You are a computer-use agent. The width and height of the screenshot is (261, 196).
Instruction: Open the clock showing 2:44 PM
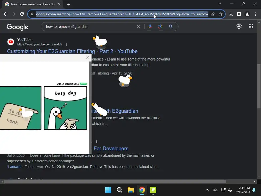tap(243, 190)
